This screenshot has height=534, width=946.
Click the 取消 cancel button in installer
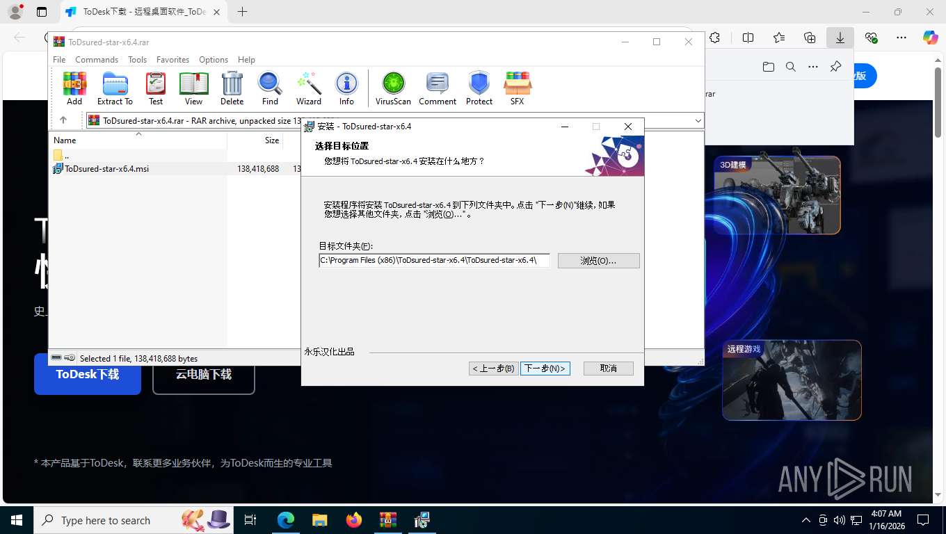click(609, 369)
